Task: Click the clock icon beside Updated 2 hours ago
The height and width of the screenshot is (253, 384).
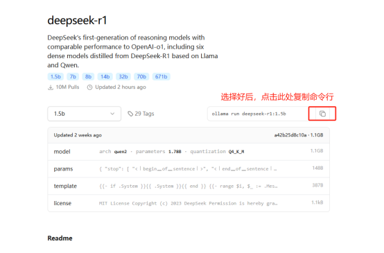Action: pos(90,87)
